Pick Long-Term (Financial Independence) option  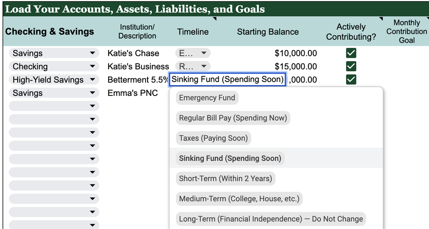(x=271, y=219)
